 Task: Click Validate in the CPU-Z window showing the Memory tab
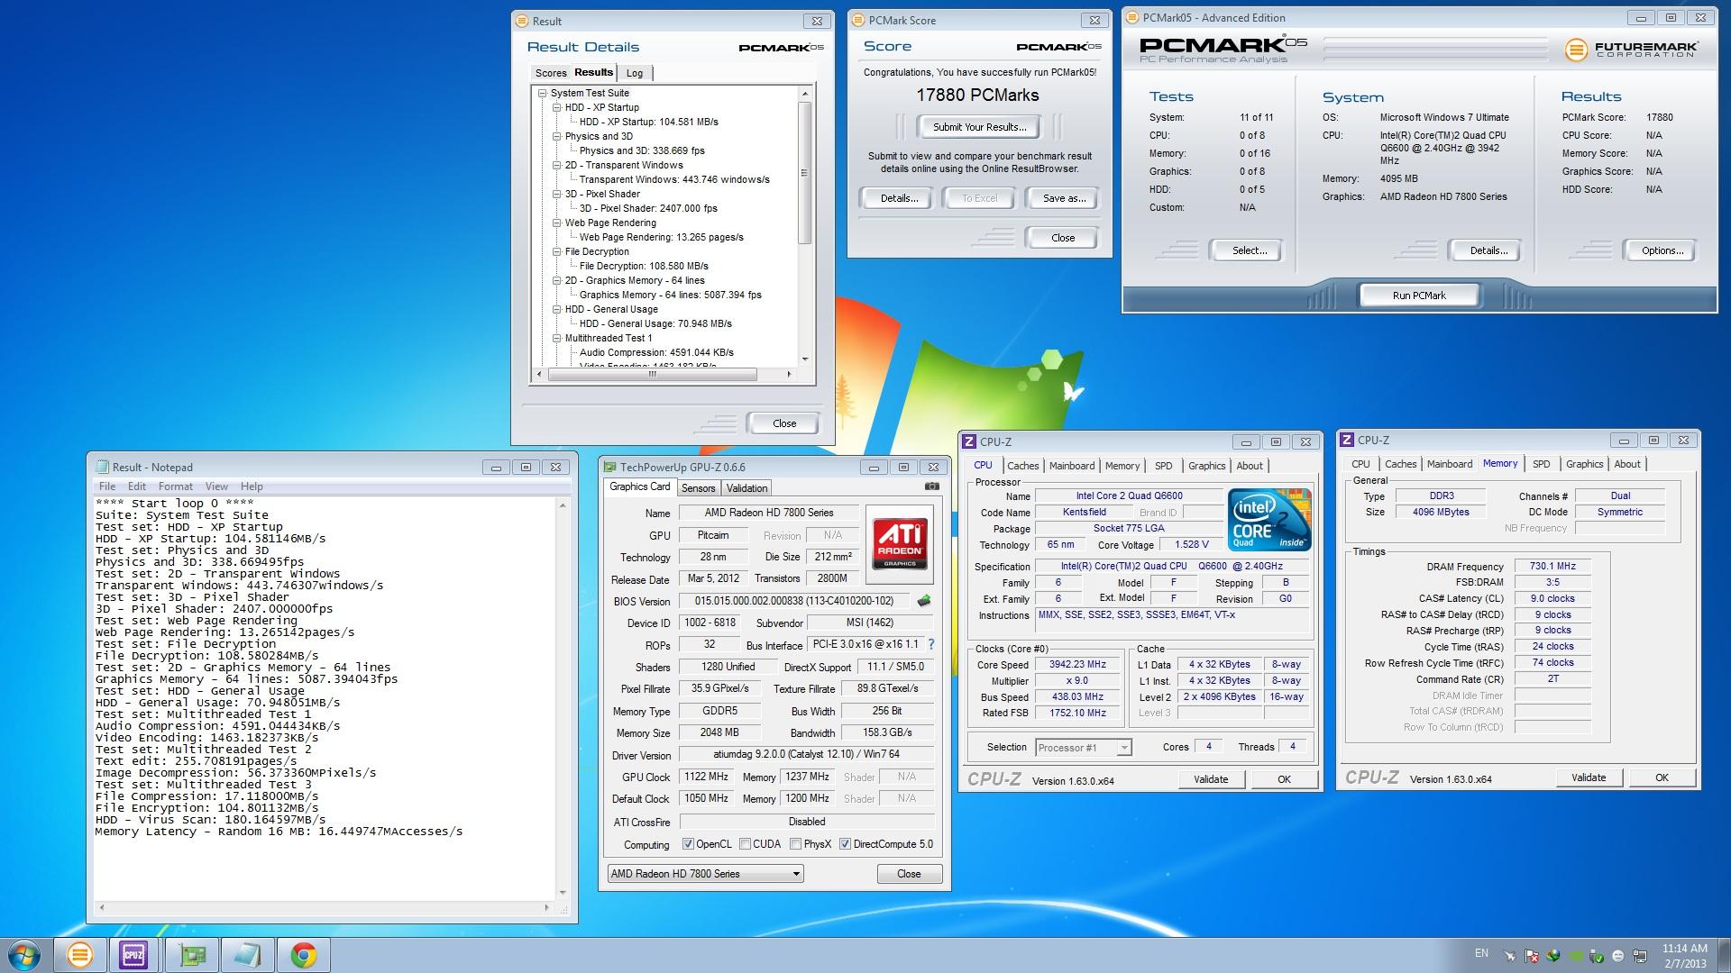coord(1588,777)
